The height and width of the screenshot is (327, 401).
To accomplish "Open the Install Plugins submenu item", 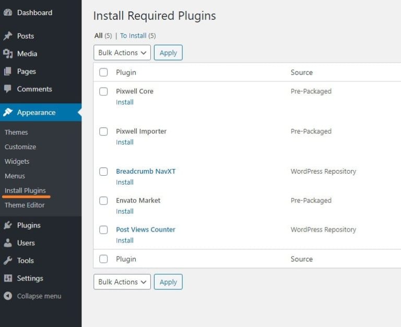I will pos(25,190).
